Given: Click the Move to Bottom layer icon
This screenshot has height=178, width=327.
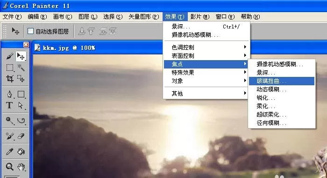Looking at the screenshot, I should coord(82,31).
